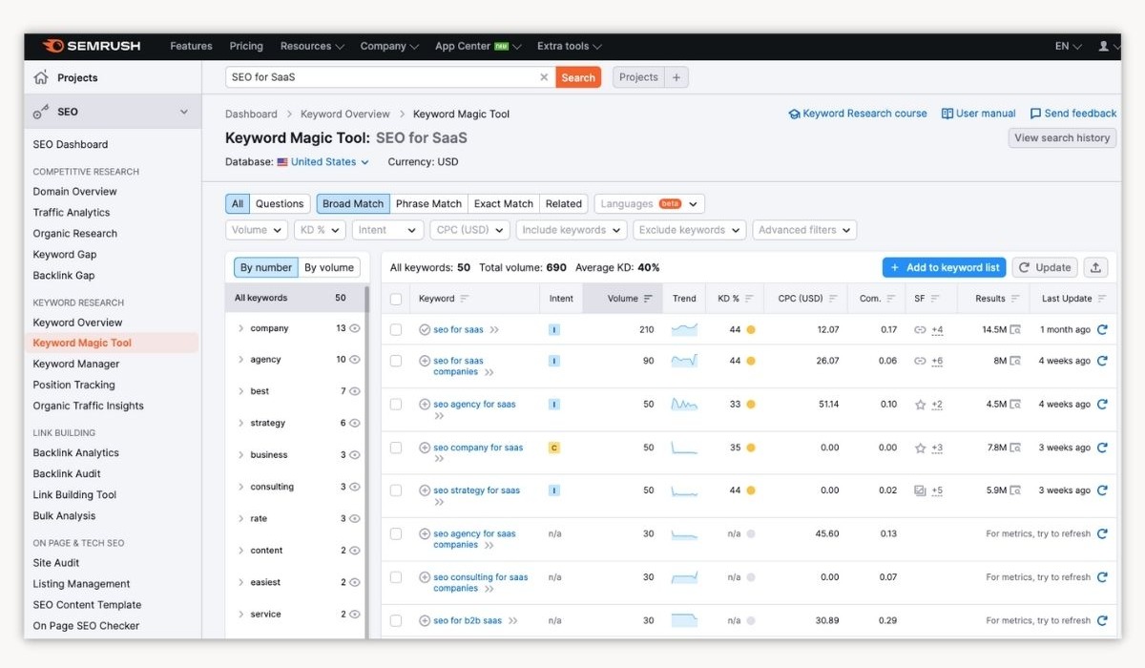Viewport: 1145px width, 668px height.
Task: Sort by KD % column sort icon
Action: click(749, 299)
